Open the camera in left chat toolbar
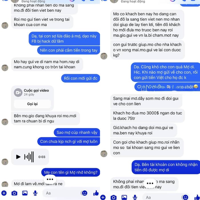The image size is (200, 200). [14, 193]
